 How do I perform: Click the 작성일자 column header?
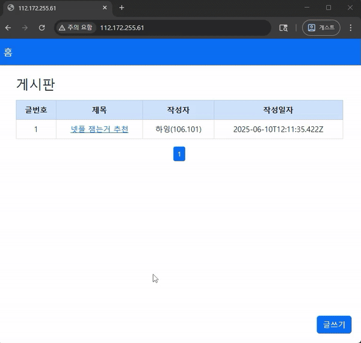pos(279,110)
